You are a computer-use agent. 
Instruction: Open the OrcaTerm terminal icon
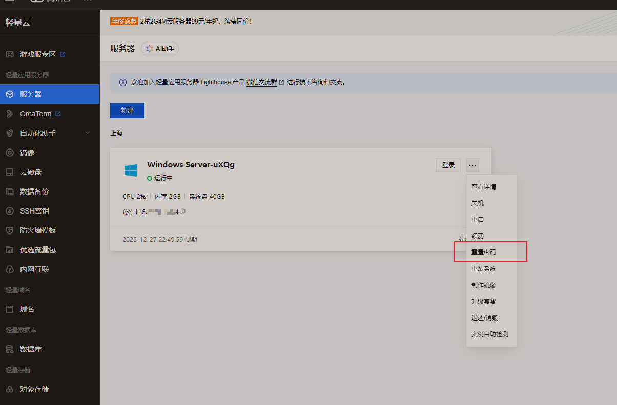coord(9,114)
